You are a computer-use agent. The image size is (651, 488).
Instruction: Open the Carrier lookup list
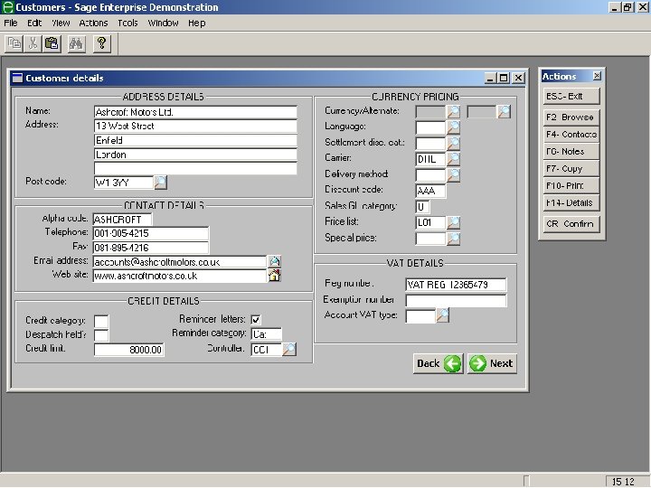click(454, 158)
